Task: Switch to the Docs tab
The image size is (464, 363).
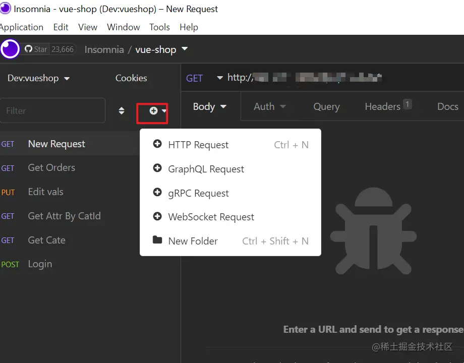Action: [x=448, y=106]
